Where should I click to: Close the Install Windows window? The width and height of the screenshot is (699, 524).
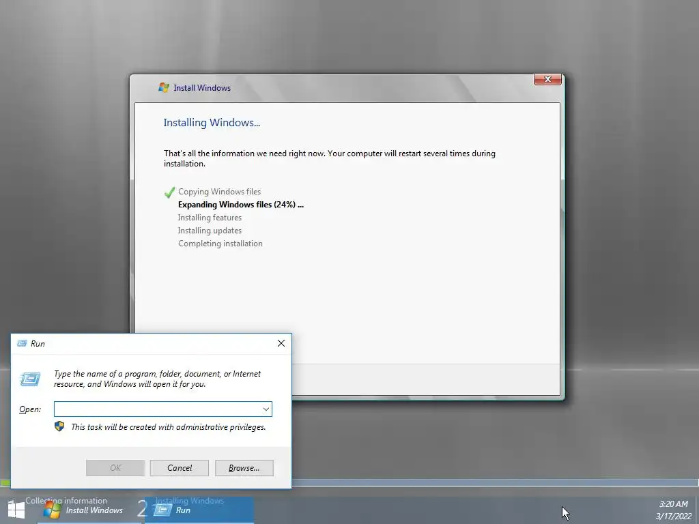(547, 79)
